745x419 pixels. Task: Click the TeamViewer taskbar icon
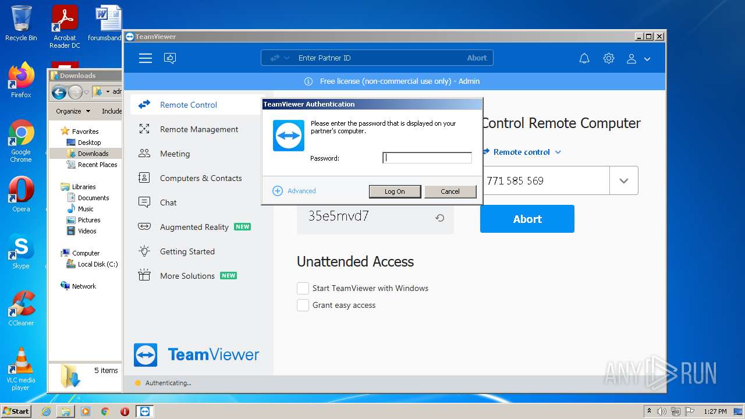point(145,411)
